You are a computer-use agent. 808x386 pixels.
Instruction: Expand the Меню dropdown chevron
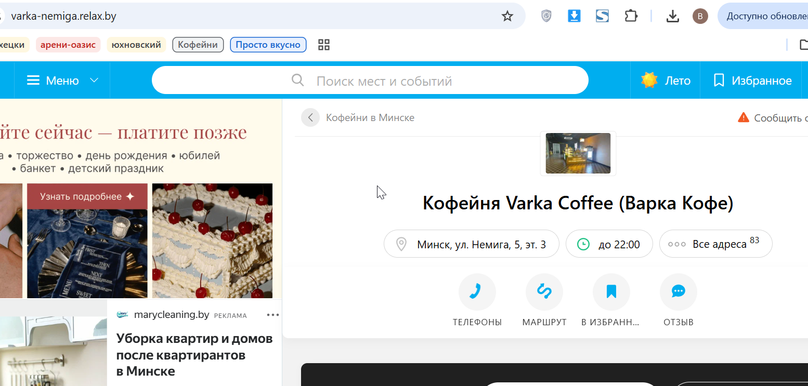pos(94,81)
